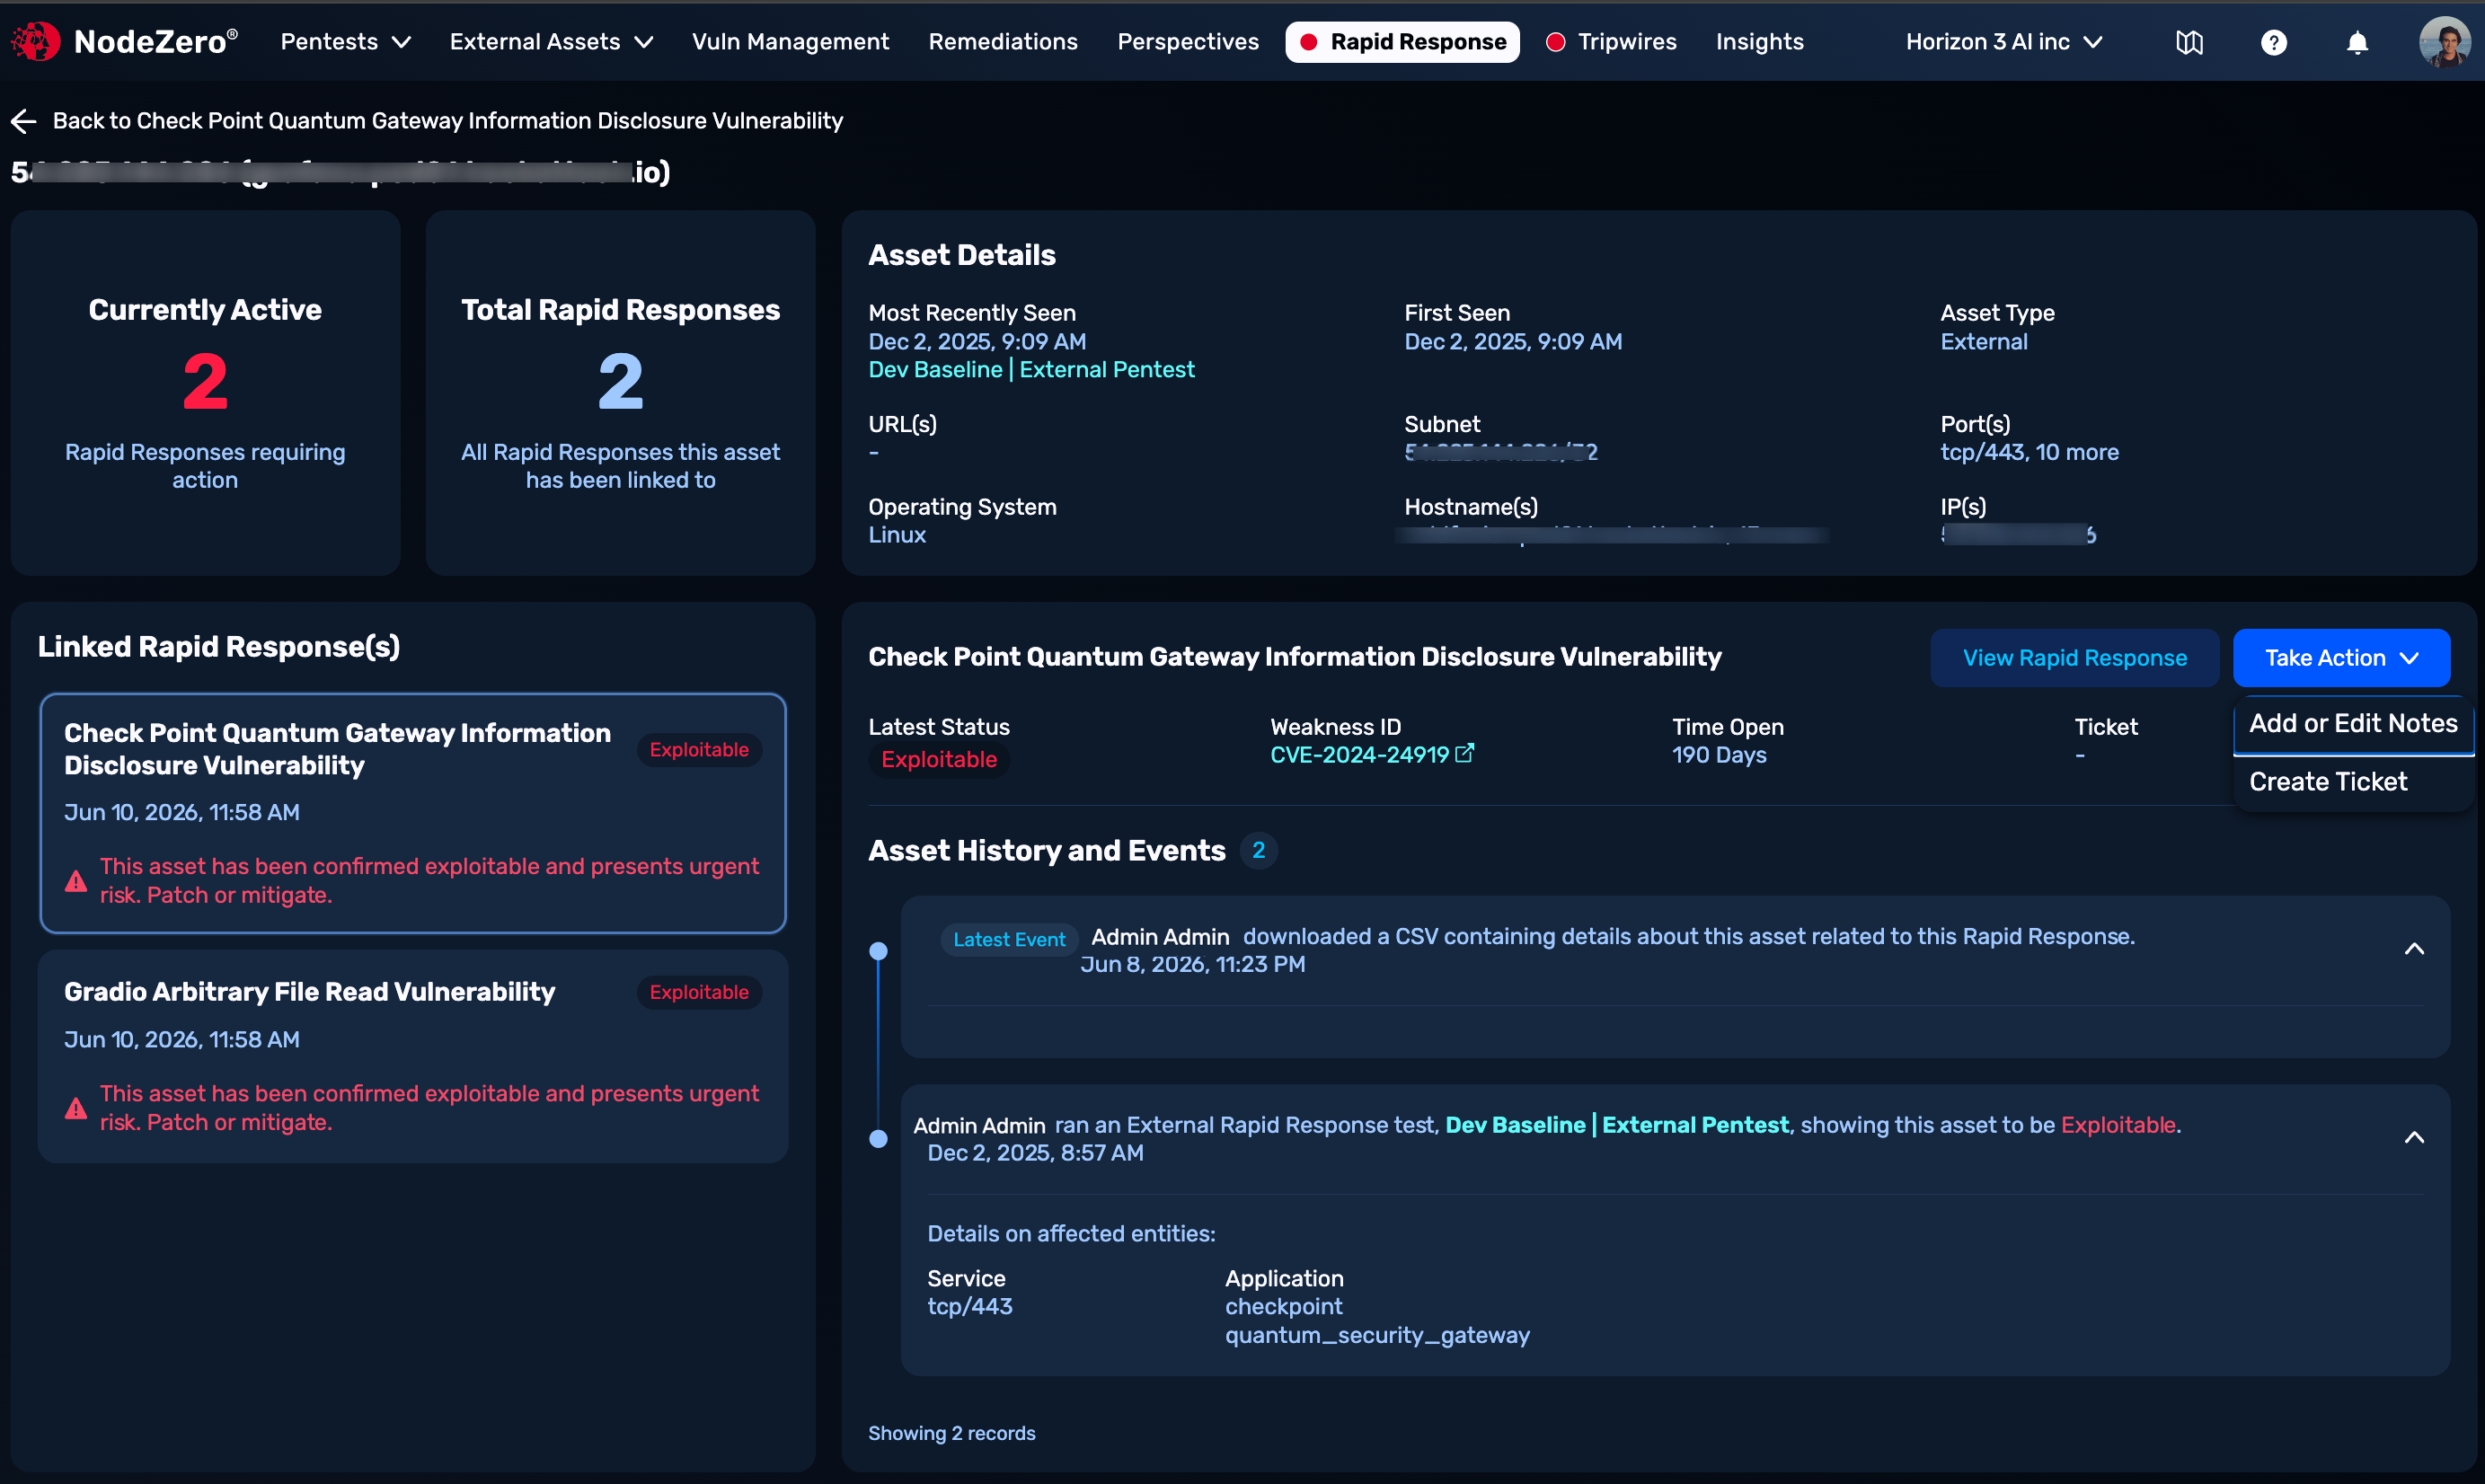The image size is (2485, 1484).
Task: Open Dev Baseline | External Pentest link in event history
Action: pyautogui.click(x=1617, y=1125)
